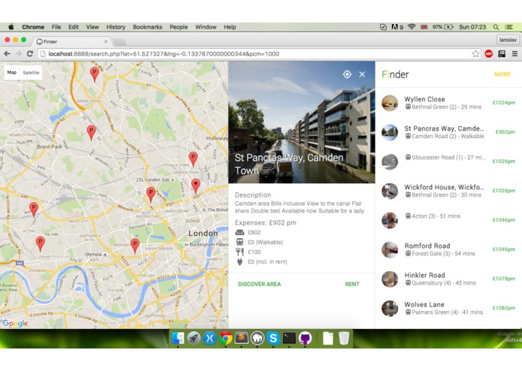Open the Trash in the Dock
This screenshot has width=522, height=371.
click(x=344, y=339)
